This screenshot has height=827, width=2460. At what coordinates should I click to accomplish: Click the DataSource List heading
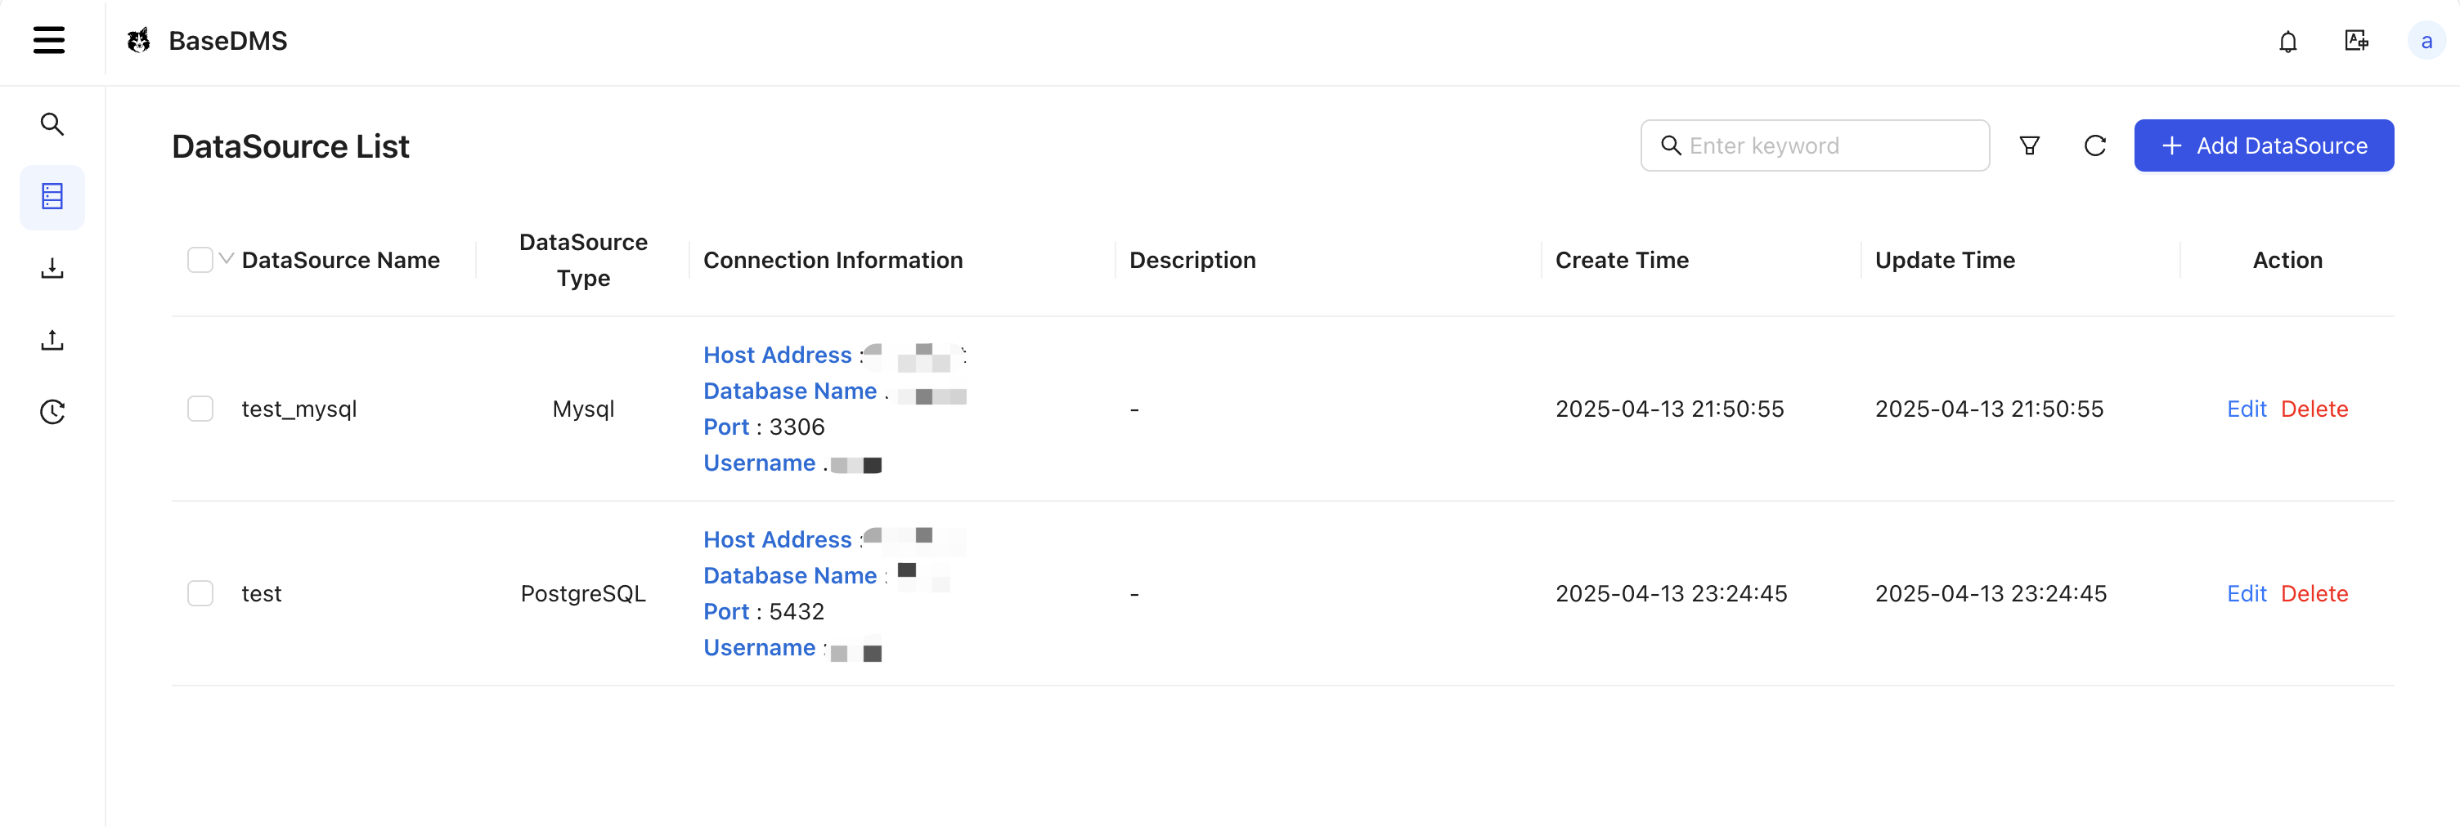coord(290,146)
